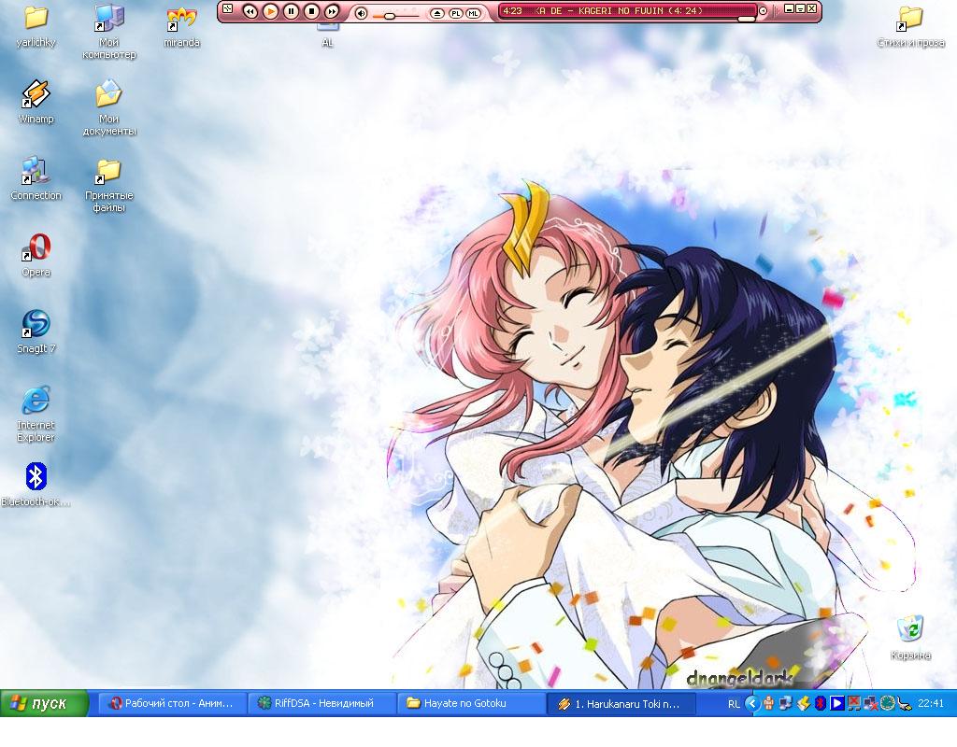The height and width of the screenshot is (747, 957).
Task: Expand hidden tray icons arrow
Action: pos(752,704)
